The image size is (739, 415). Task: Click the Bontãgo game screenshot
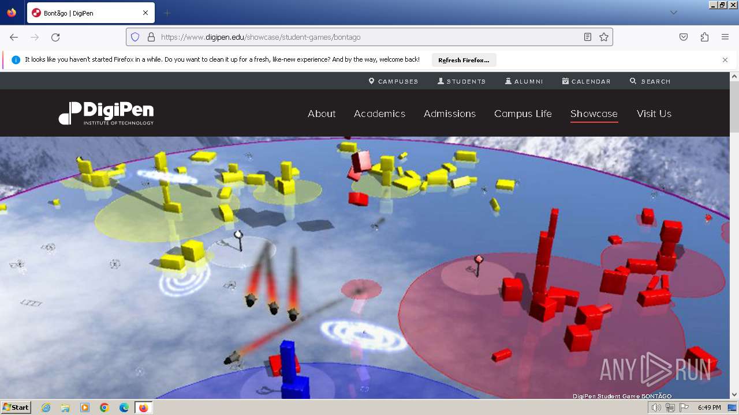365,267
